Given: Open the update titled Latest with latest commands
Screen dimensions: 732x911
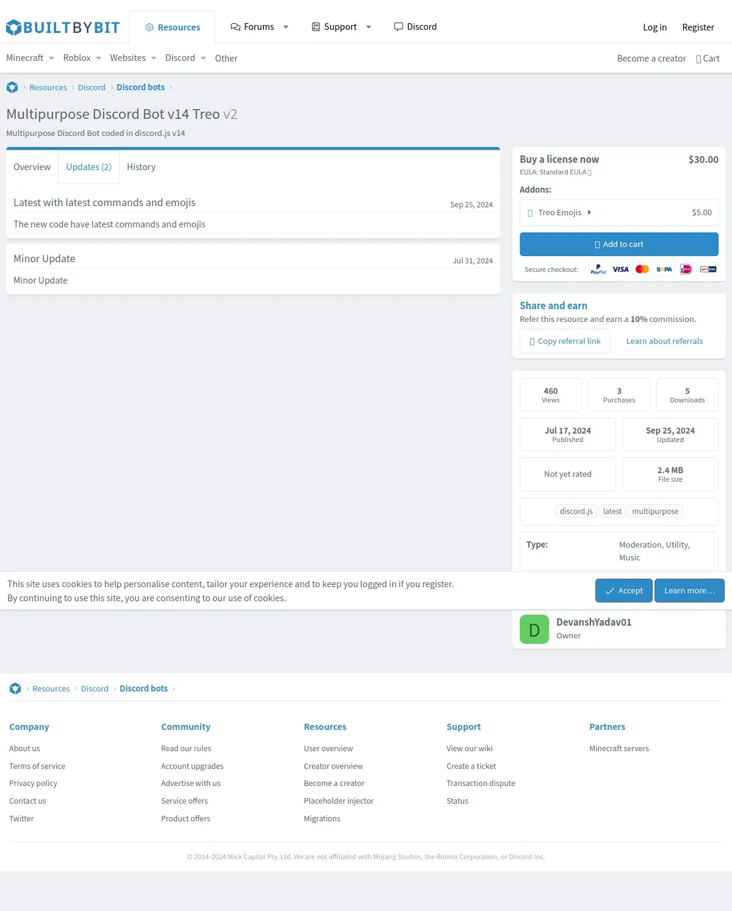Looking at the screenshot, I should pos(104,202).
